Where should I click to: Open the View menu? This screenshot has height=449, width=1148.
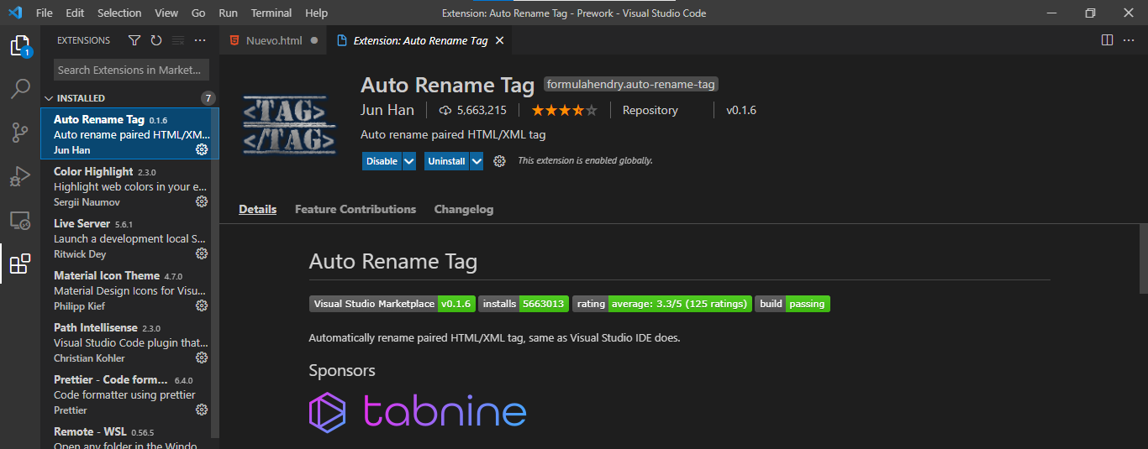point(166,13)
